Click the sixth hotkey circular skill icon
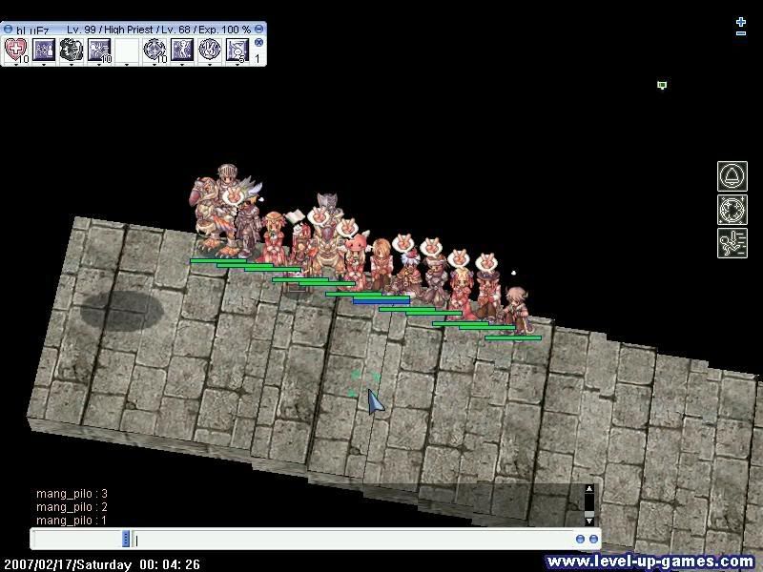763x572 pixels. click(155, 50)
